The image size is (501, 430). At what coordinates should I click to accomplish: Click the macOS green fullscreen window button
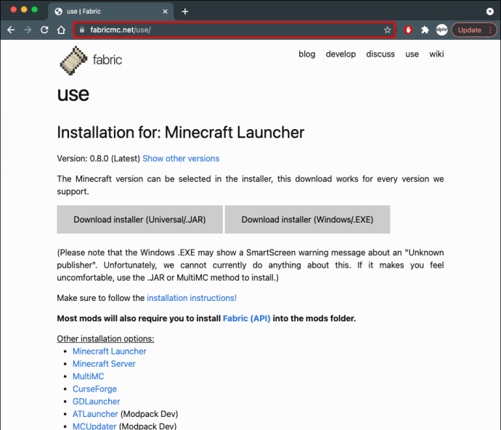[x=35, y=9]
